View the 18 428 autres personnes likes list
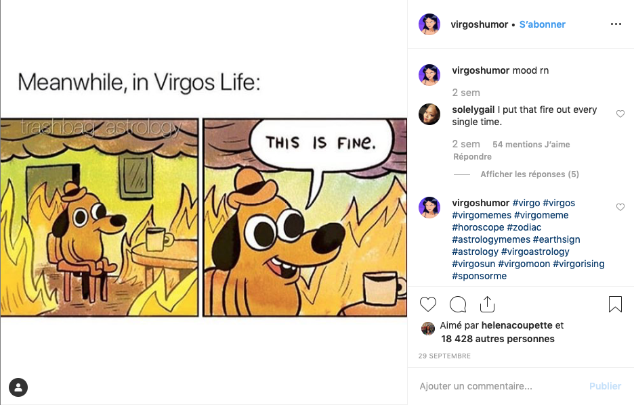The height and width of the screenshot is (405, 634). (497, 339)
